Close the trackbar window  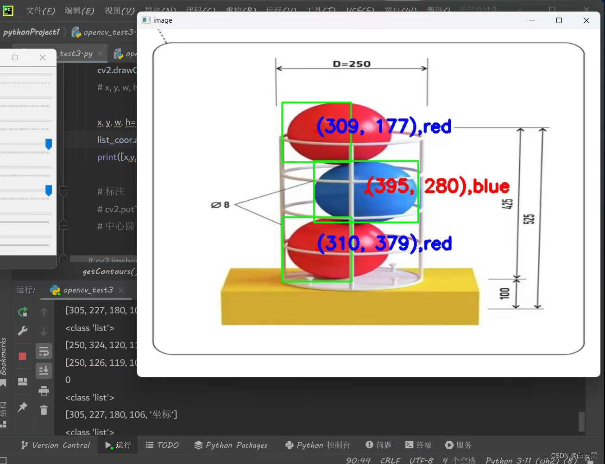(x=43, y=57)
